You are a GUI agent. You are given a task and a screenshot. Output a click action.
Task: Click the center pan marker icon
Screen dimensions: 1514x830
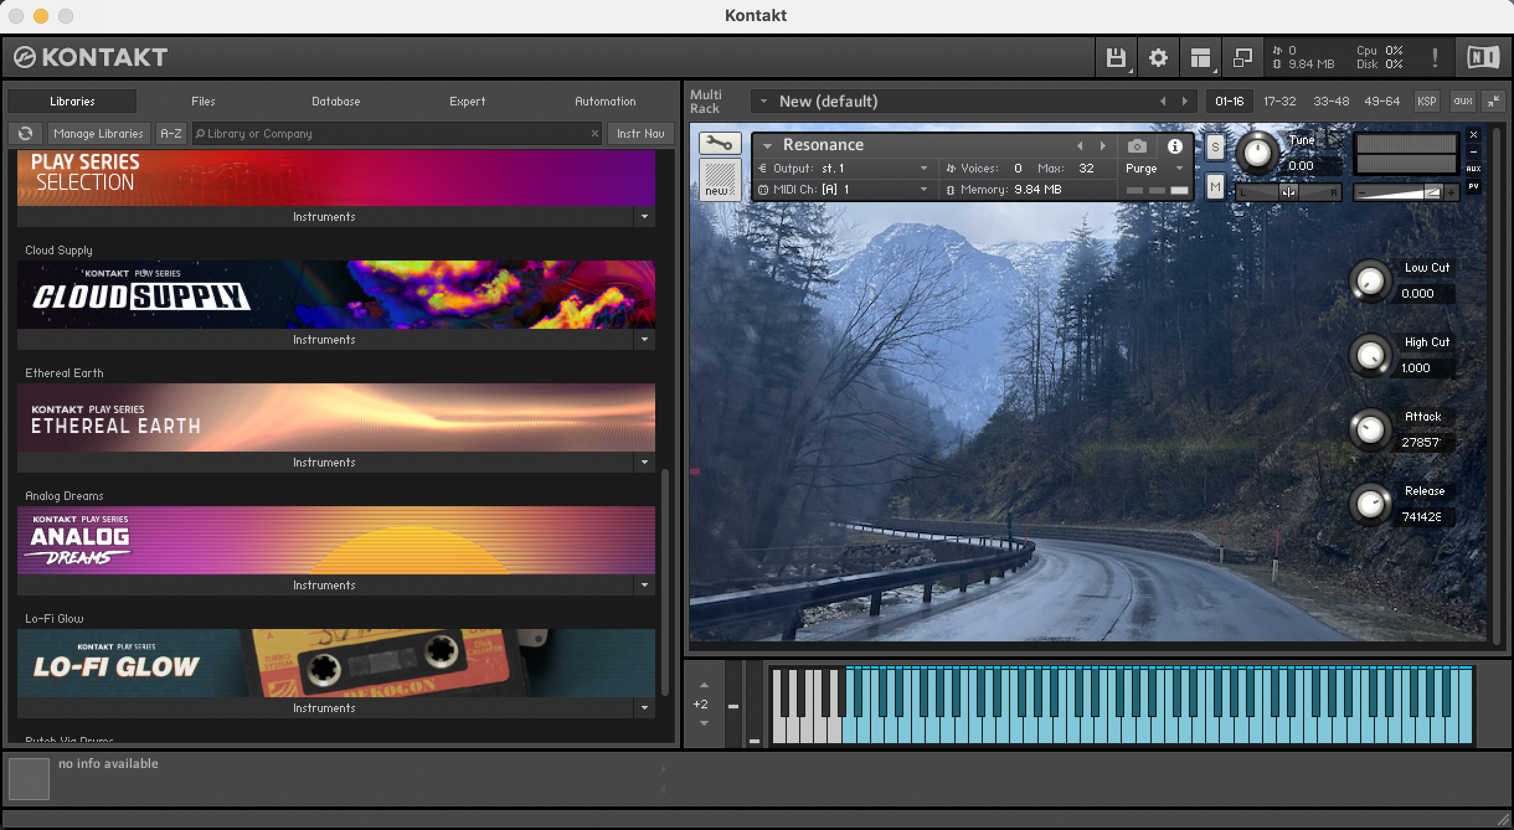pyautogui.click(x=1289, y=193)
